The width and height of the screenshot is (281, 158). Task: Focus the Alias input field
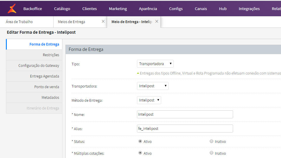(185, 129)
